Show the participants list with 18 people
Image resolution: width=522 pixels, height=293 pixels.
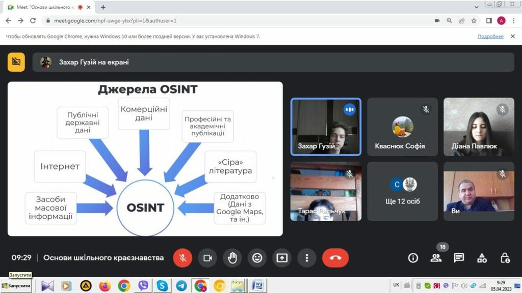(x=436, y=257)
